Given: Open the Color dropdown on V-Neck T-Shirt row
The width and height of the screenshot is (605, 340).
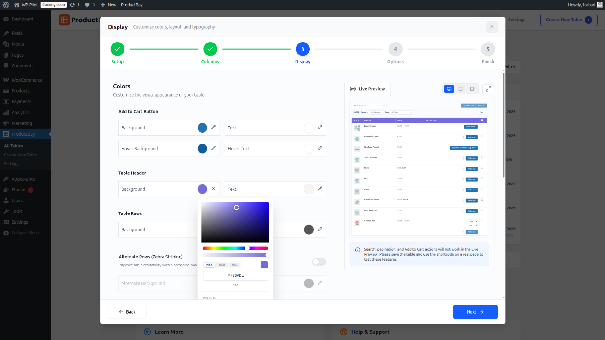Looking at the screenshot, I should (473, 221).
